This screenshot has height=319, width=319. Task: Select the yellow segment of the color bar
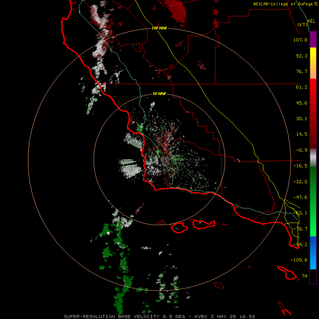tap(313, 63)
